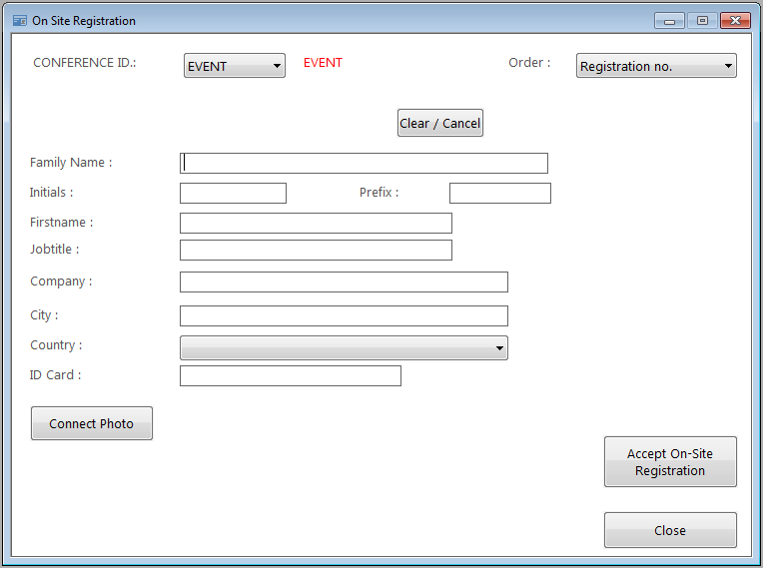Click the Firstname input field
The height and width of the screenshot is (568, 763).
click(x=316, y=223)
